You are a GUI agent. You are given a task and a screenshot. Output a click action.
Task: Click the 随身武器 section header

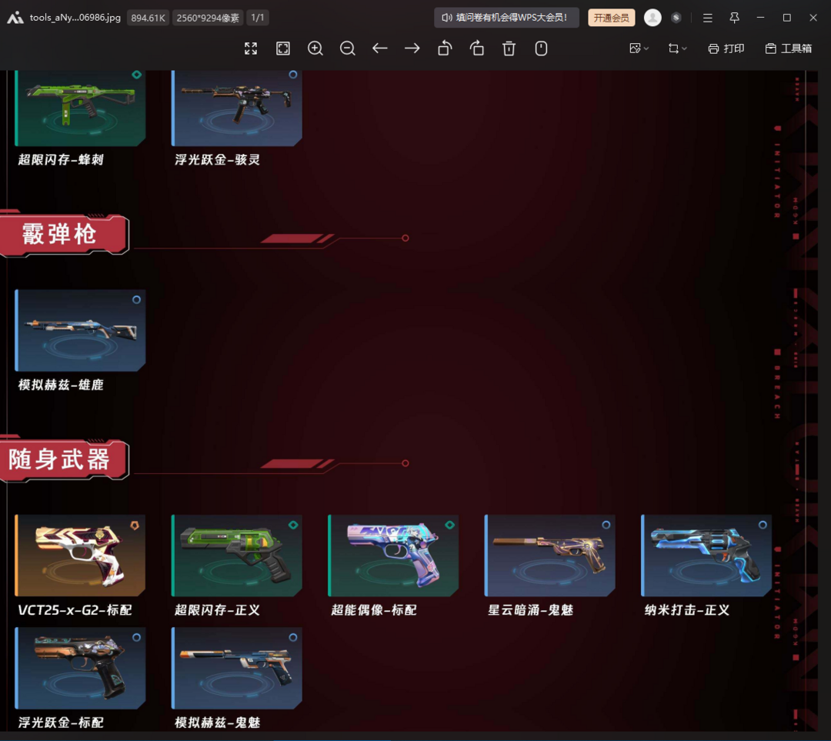coord(64,459)
